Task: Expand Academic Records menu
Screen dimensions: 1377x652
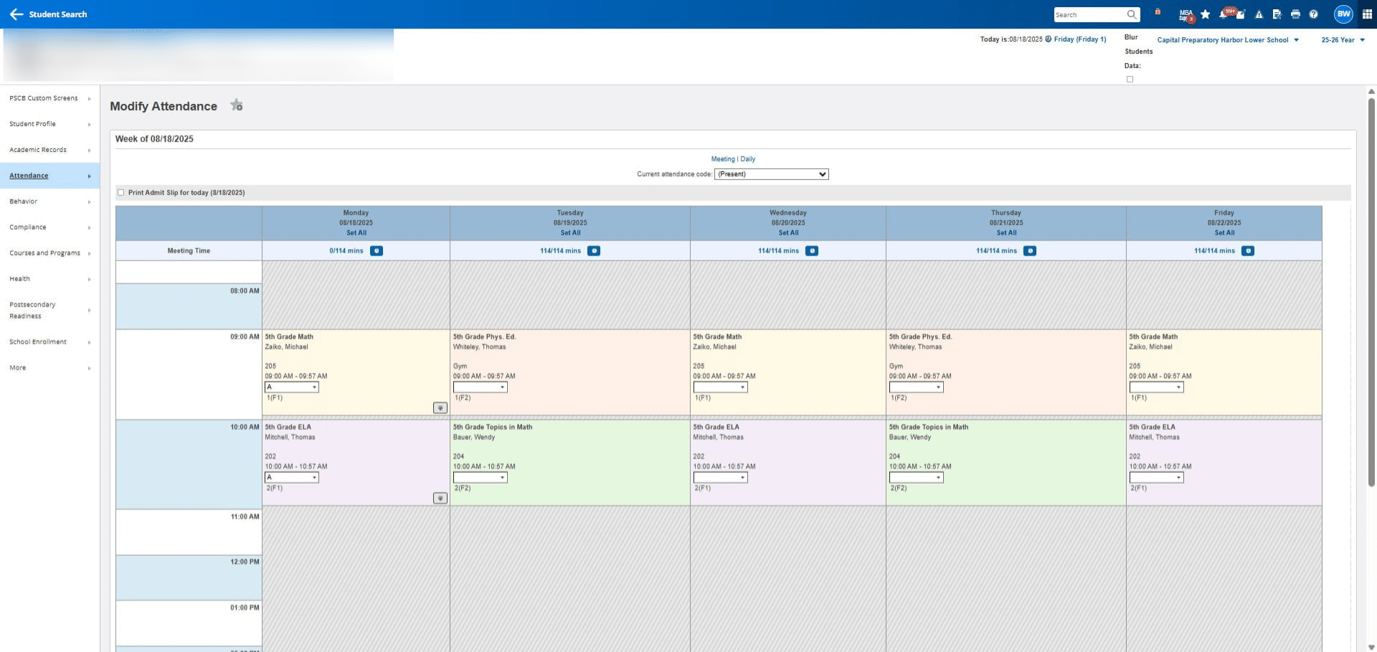Action: tap(49, 150)
